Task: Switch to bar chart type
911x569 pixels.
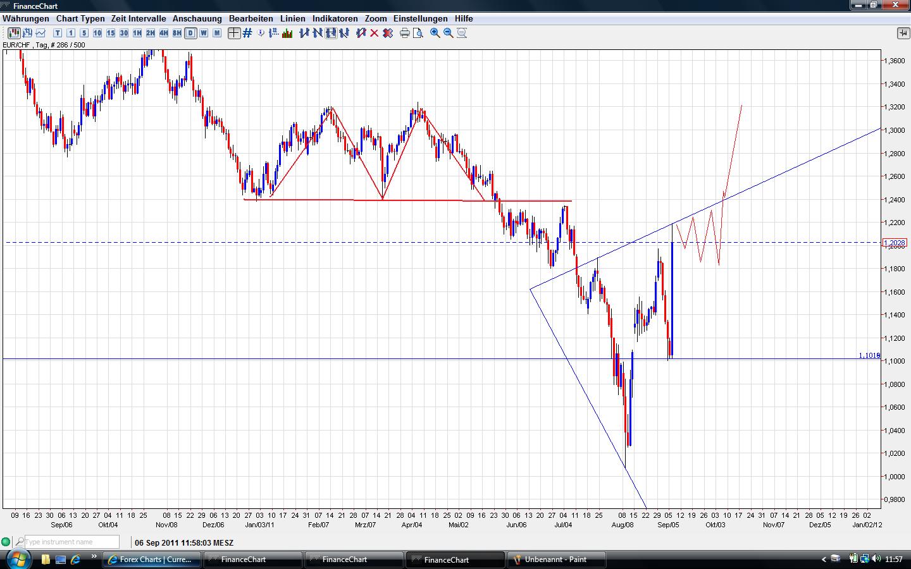Action: [28, 33]
